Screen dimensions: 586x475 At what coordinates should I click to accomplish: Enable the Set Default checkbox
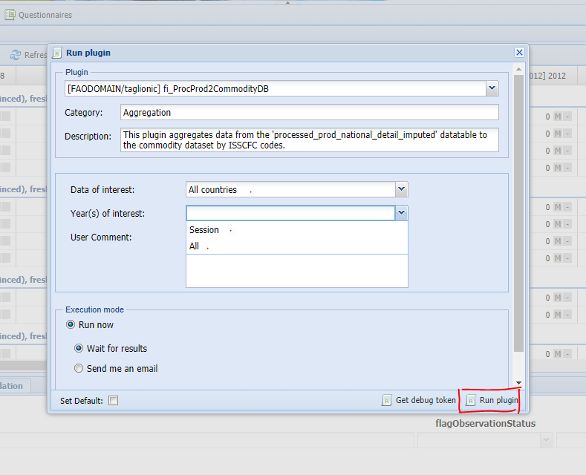(x=113, y=401)
